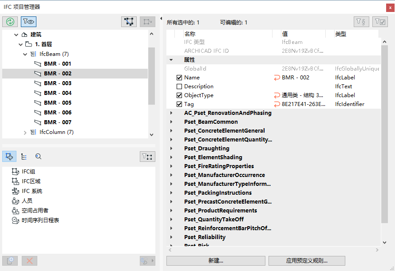This screenshot has width=395, height=271.
Task: Uncheck the ObjectType attribute checkbox
Action: coord(179,95)
